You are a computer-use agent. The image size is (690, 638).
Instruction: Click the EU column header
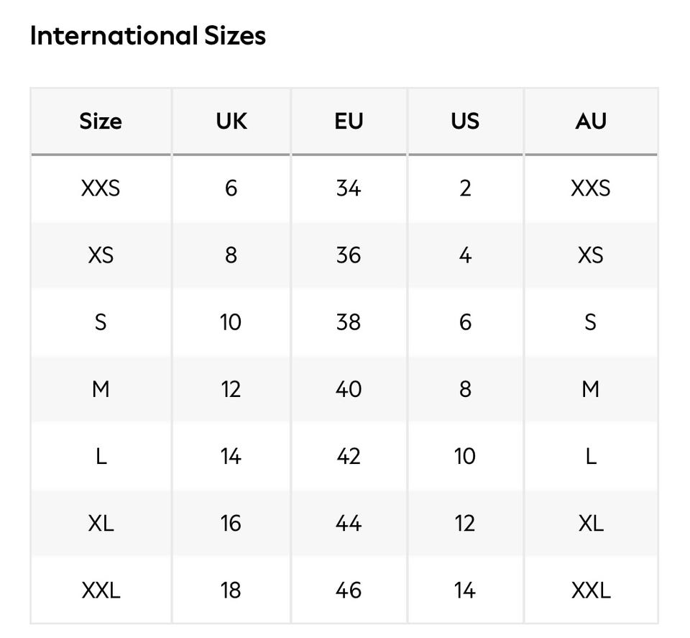click(x=349, y=121)
